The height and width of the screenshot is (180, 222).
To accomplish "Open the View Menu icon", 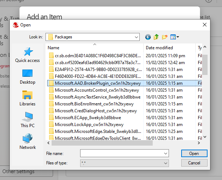I will pos(173,37).
